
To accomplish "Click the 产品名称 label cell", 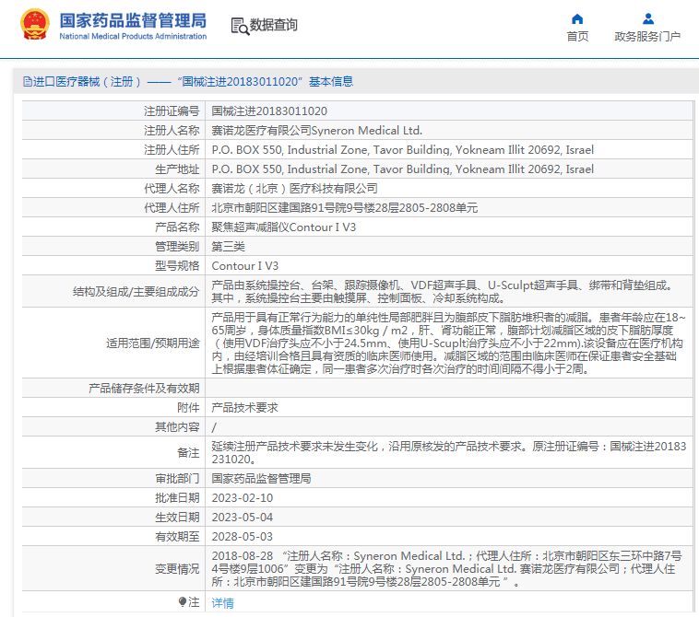I will pyautogui.click(x=113, y=227).
